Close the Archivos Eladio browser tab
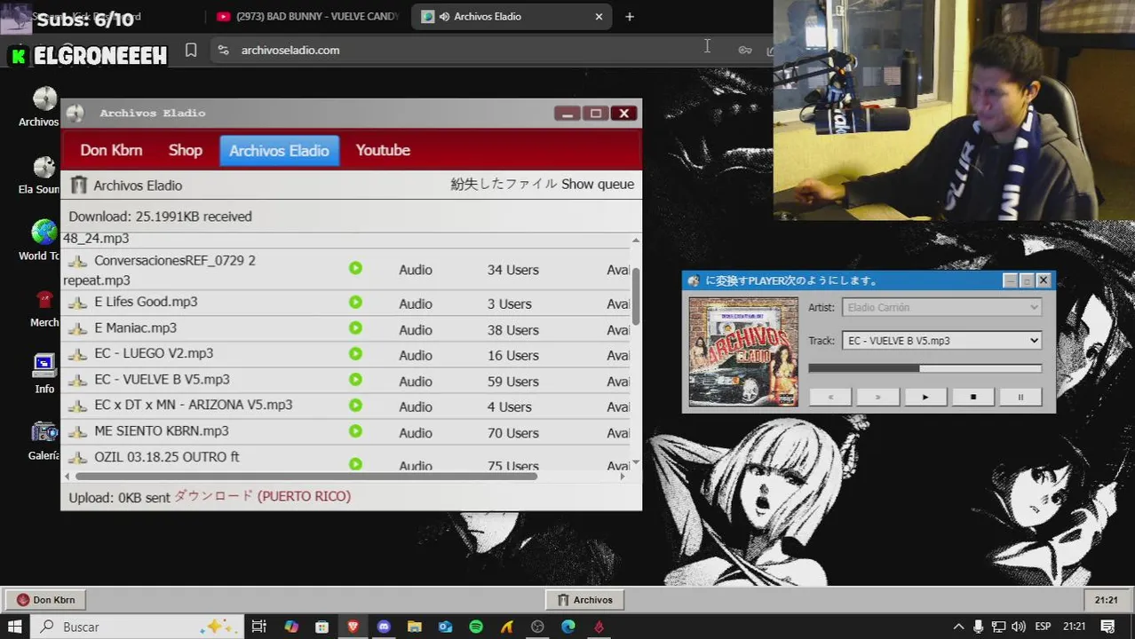1135x639 pixels. [x=599, y=16]
